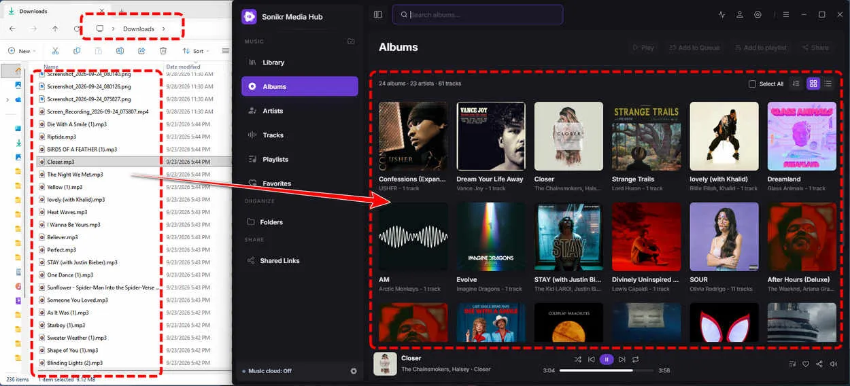Click the This PC monitor icon in address bar
This screenshot has height=386, width=850.
pos(99,29)
